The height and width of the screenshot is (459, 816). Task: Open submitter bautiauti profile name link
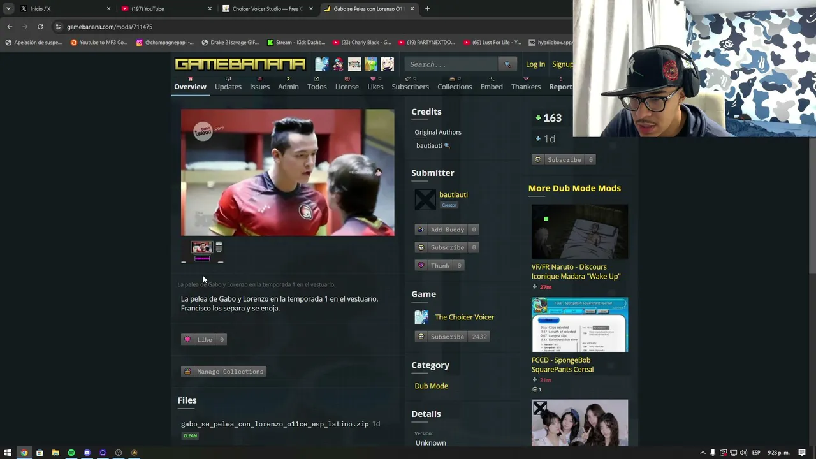click(x=453, y=194)
